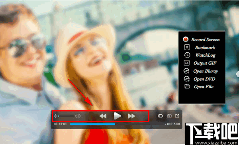Click the volume slider track

(66, 116)
